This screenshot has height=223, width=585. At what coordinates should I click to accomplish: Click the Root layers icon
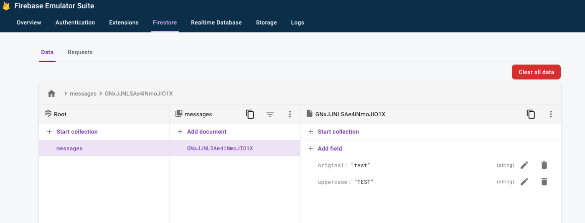tap(48, 114)
